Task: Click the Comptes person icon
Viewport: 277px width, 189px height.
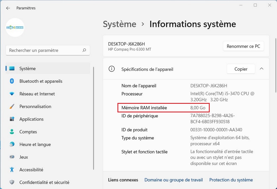Action: 12,132
